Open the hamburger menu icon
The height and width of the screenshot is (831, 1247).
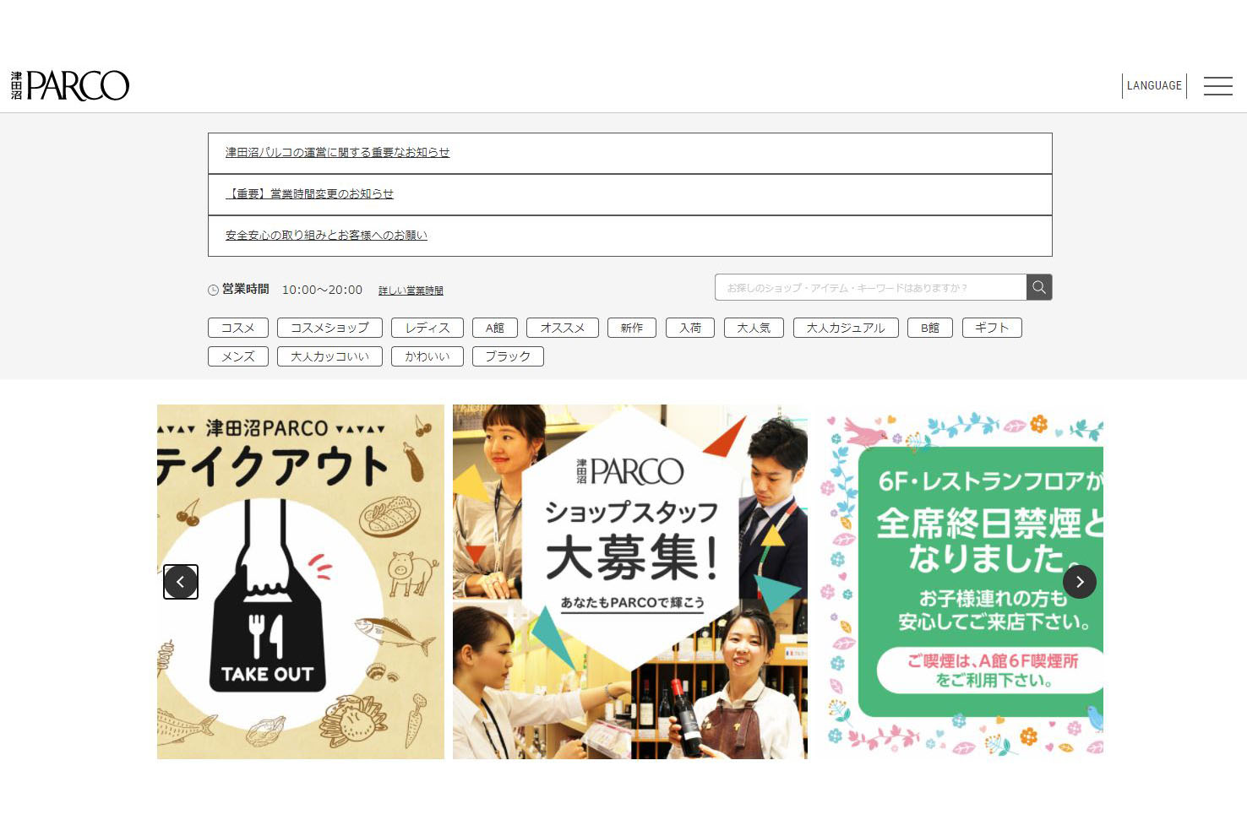(x=1217, y=86)
